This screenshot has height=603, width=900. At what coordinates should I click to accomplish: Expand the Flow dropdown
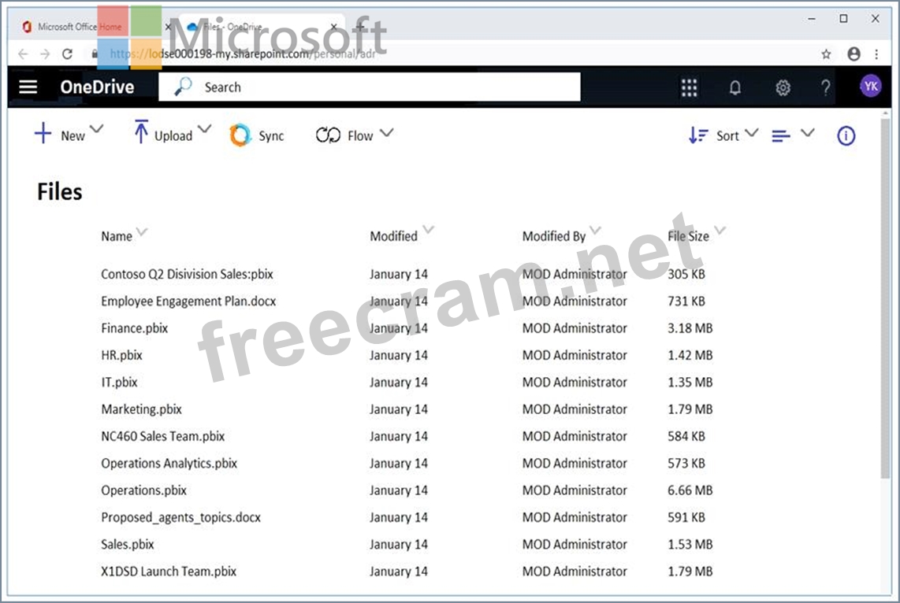[x=387, y=133]
